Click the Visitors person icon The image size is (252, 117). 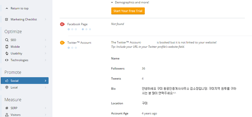pos(7,115)
